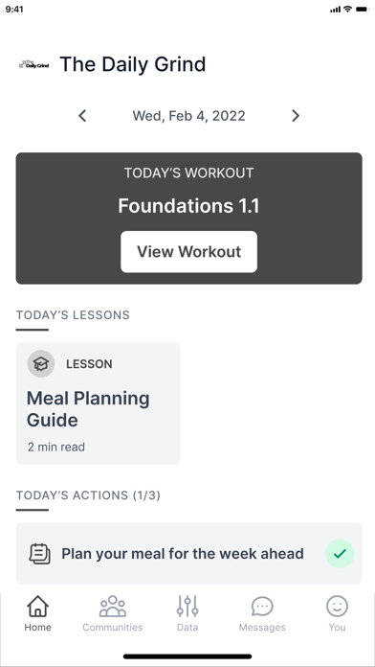Tap the graduation cap lesson icon
The height and width of the screenshot is (667, 375).
click(41, 364)
